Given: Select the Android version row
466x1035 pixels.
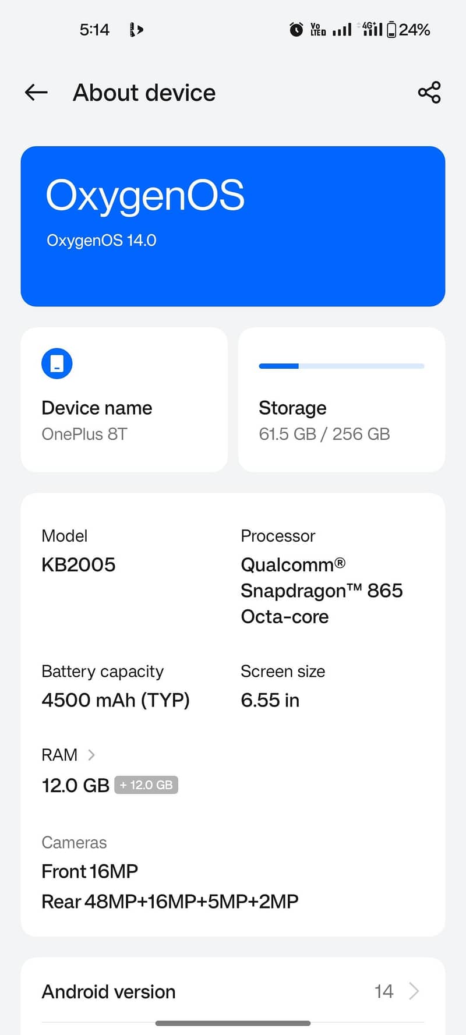Looking at the screenshot, I should point(233,991).
